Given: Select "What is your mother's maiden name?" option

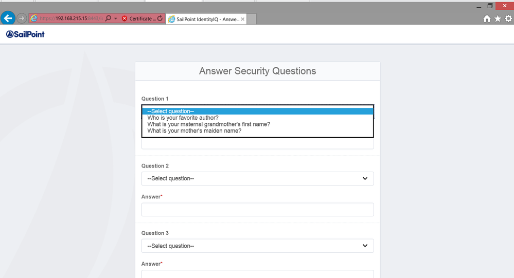Looking at the screenshot, I should tap(194, 131).
